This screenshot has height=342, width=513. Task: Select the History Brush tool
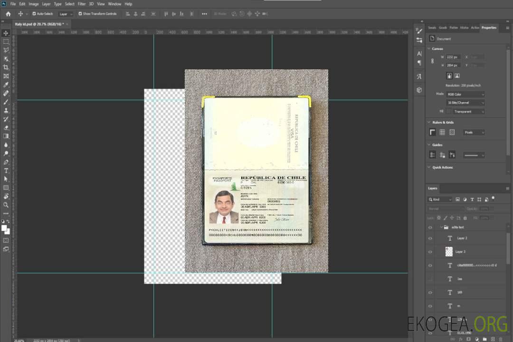coord(6,119)
